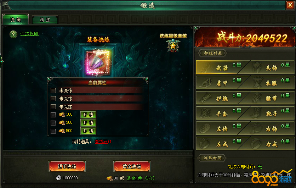This screenshot has height=188, width=296.
Task: Switch to the 洗练 tab
Action: coord(16,20)
